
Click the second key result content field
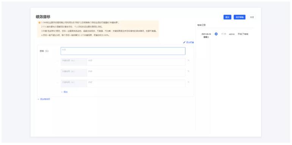(x=136, y=72)
